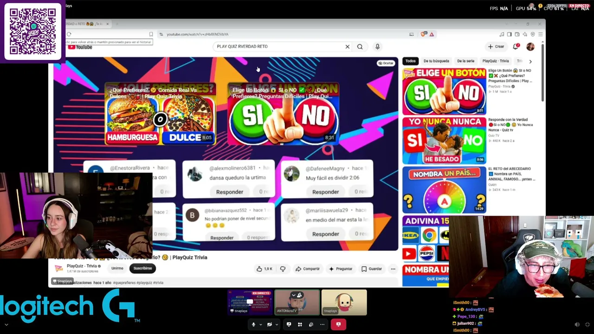Save the video with Guardar
Screen dimensions: 594x334
[372, 269]
